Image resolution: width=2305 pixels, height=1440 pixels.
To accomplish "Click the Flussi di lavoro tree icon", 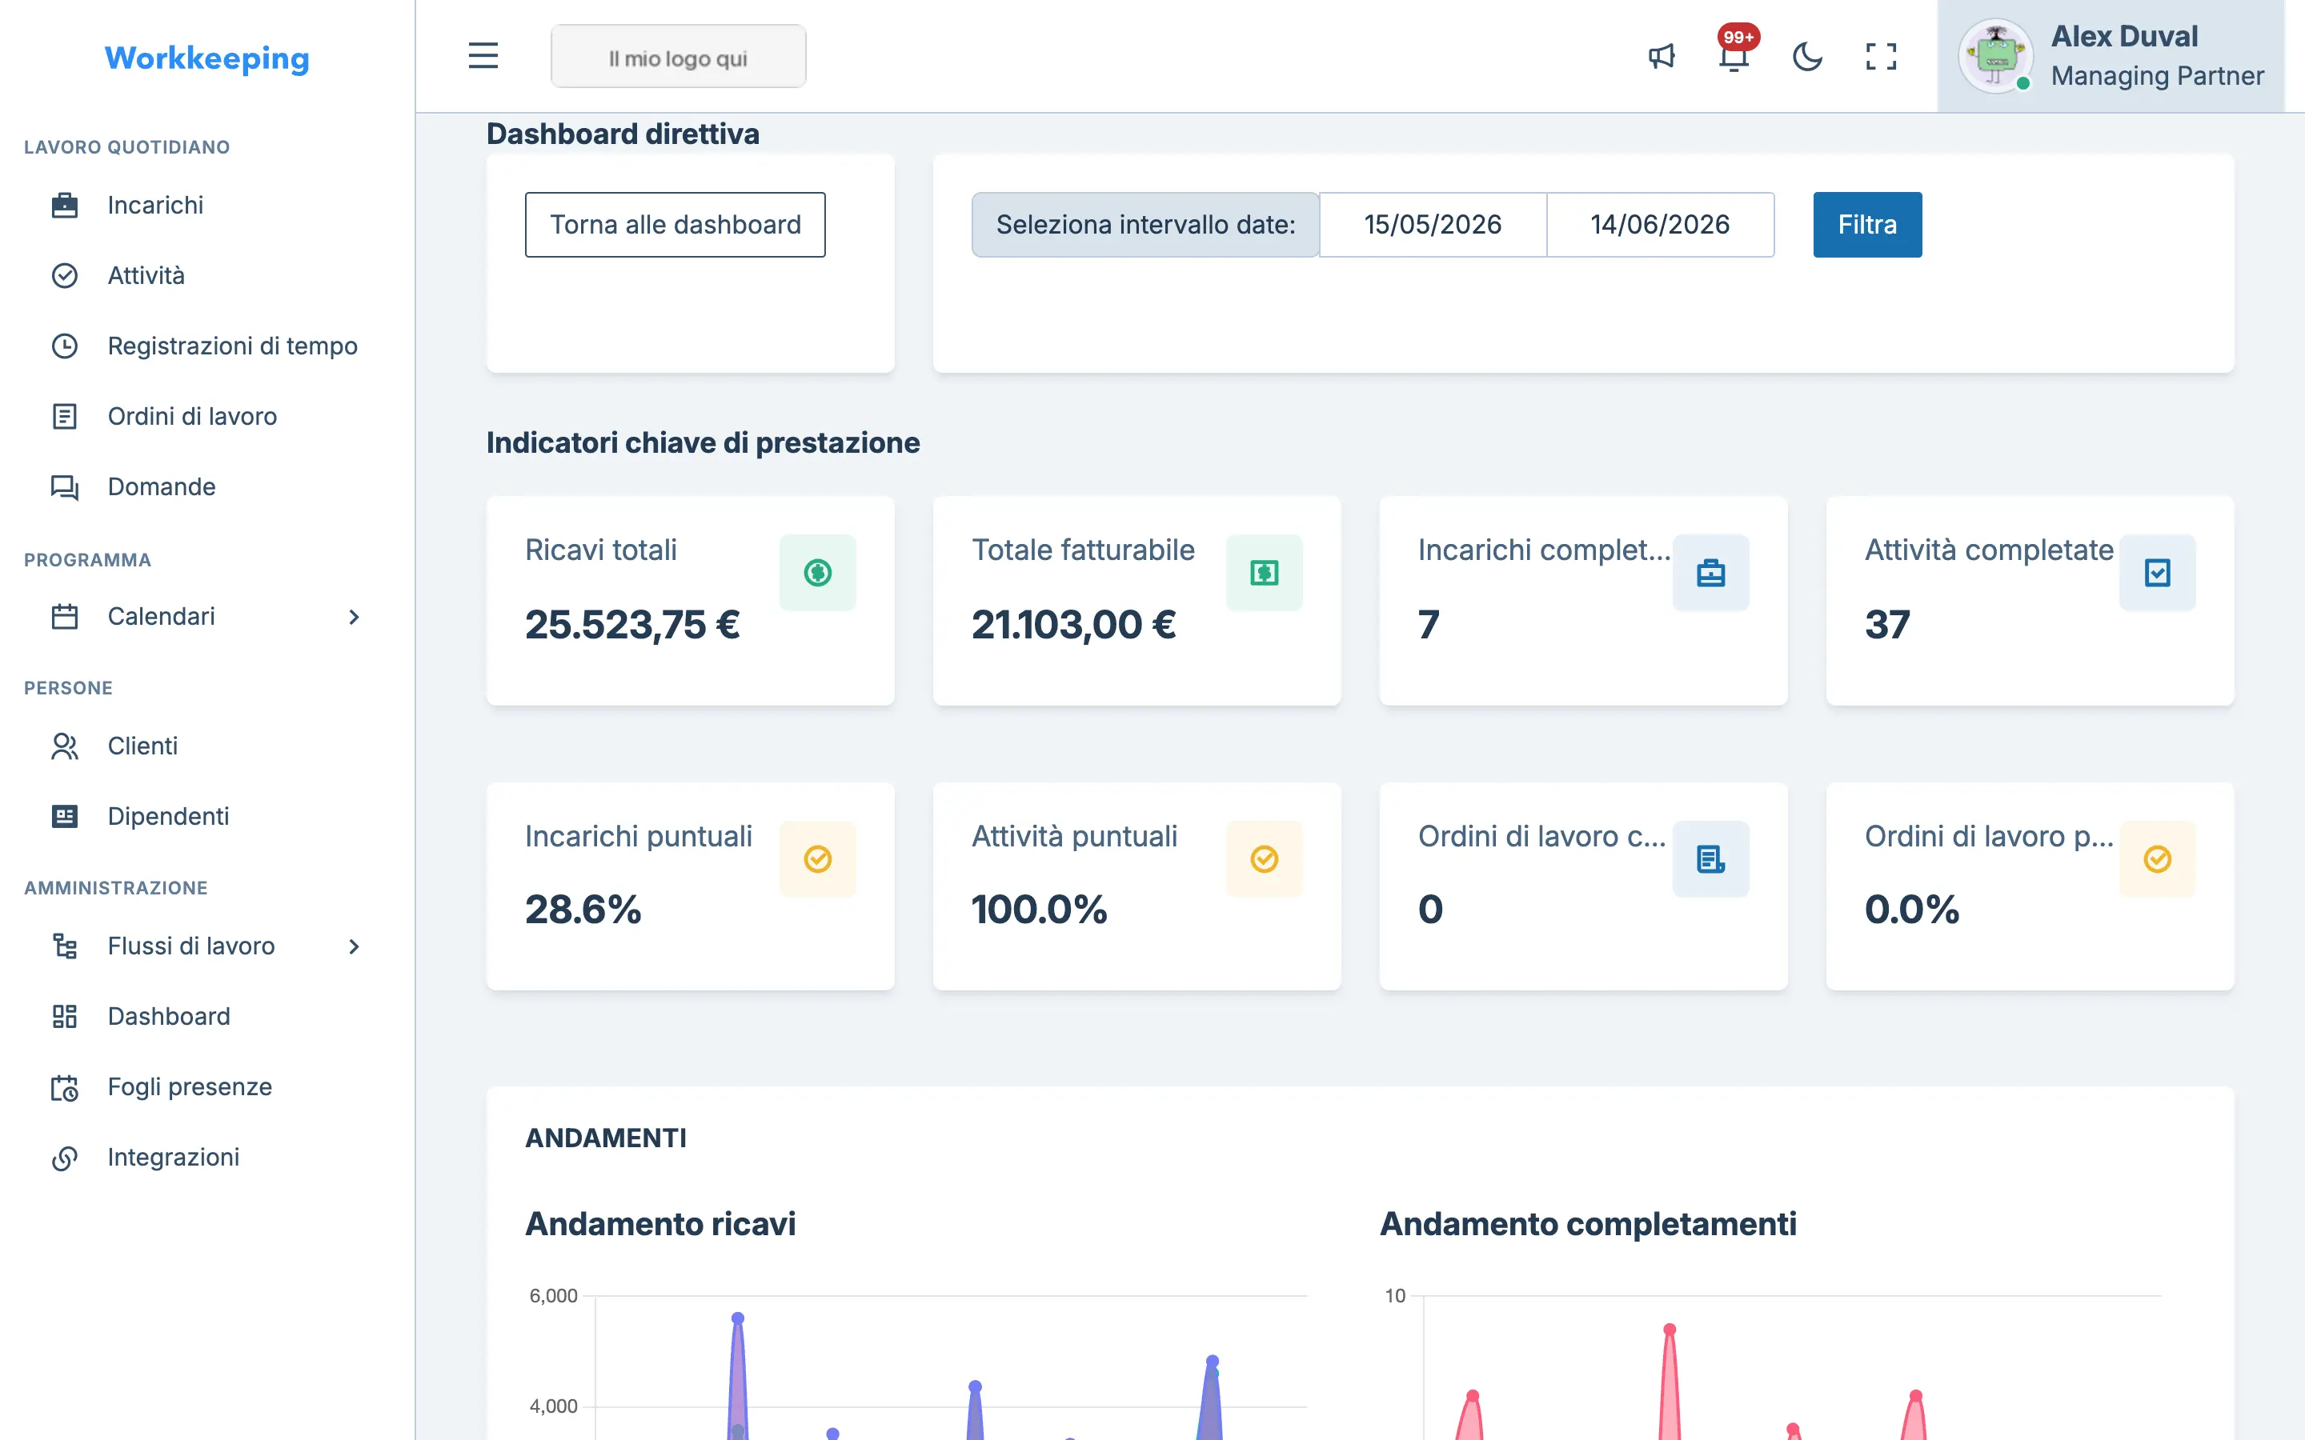I will coord(64,946).
